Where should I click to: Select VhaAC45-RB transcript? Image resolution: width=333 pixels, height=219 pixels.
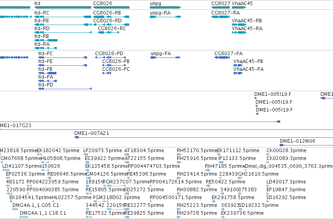tap(239, 25)
